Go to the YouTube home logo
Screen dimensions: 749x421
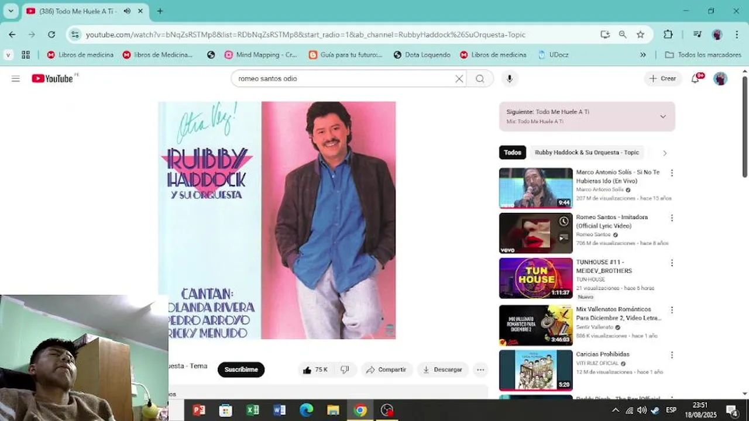[x=53, y=78]
